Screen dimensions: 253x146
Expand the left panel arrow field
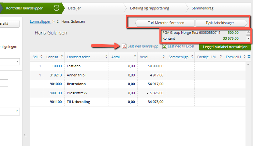(10, 111)
